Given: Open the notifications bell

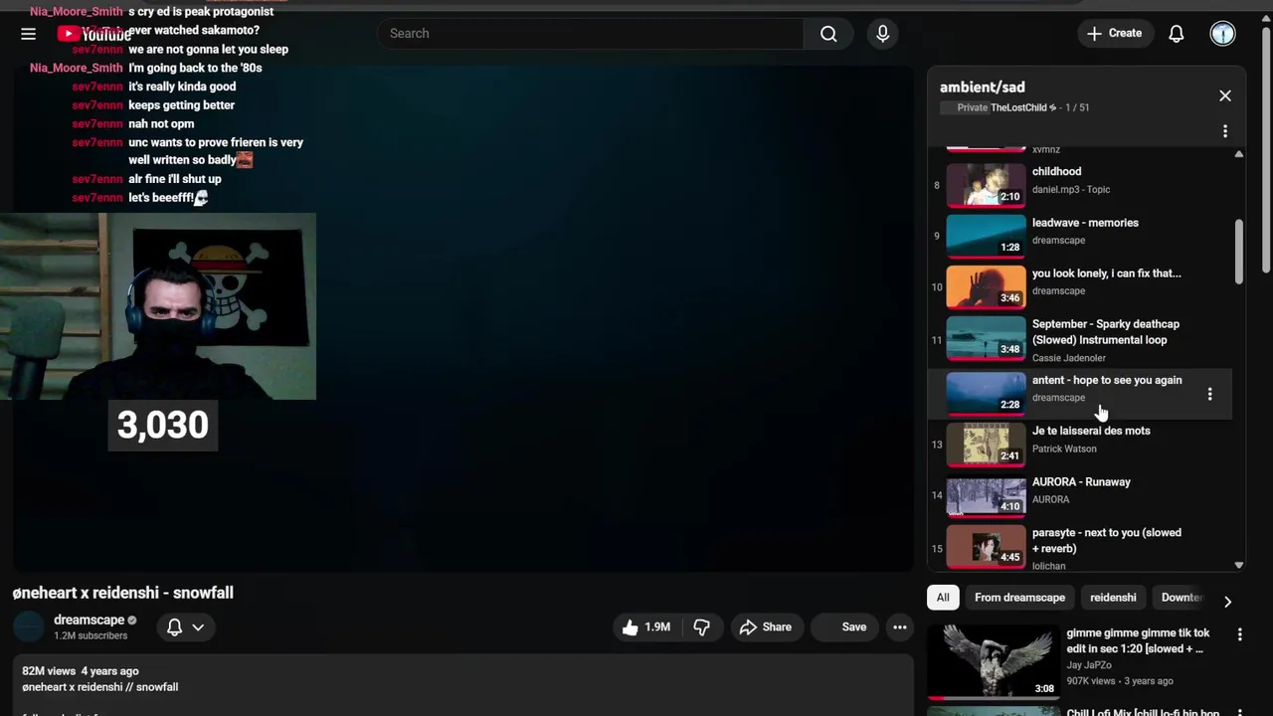Looking at the screenshot, I should [1177, 34].
